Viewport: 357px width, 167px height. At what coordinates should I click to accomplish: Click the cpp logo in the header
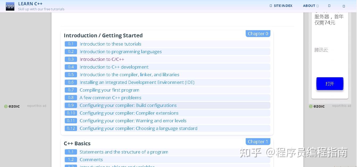coord(10,6)
